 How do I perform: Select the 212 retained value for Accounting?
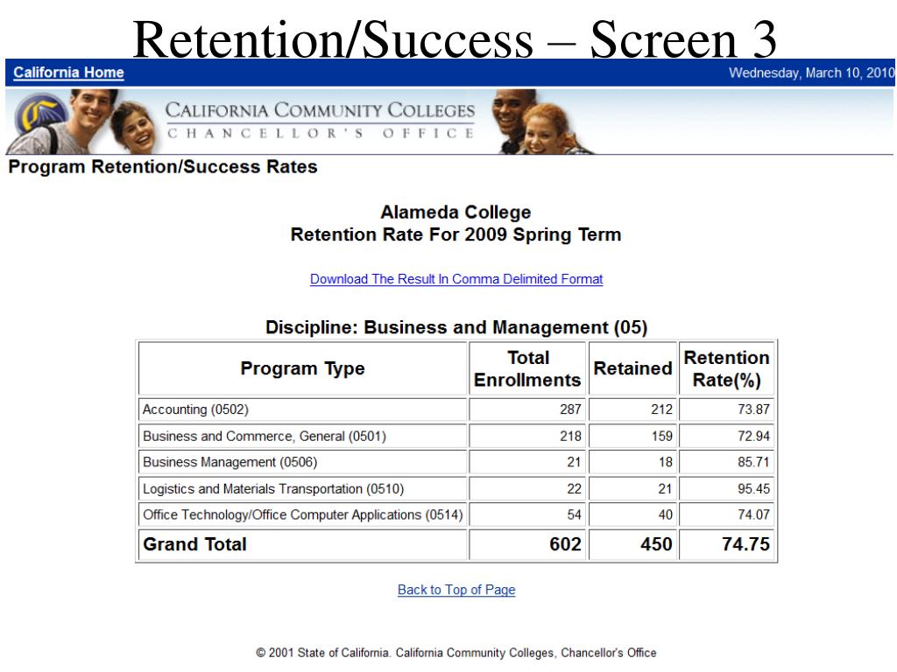click(632, 409)
